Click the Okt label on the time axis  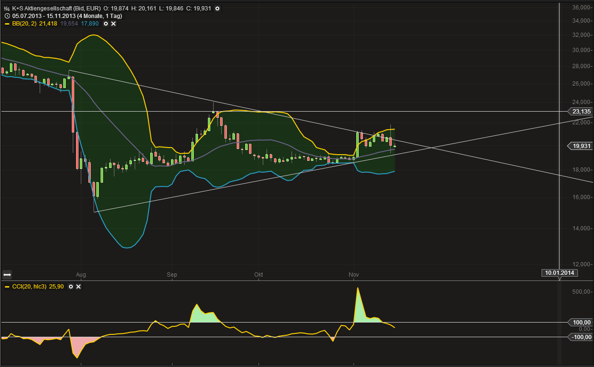258,275
